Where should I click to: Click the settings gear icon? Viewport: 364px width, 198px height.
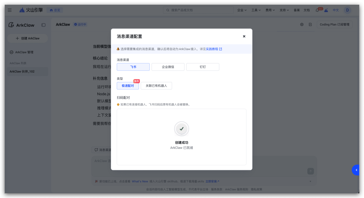pos(302,25)
